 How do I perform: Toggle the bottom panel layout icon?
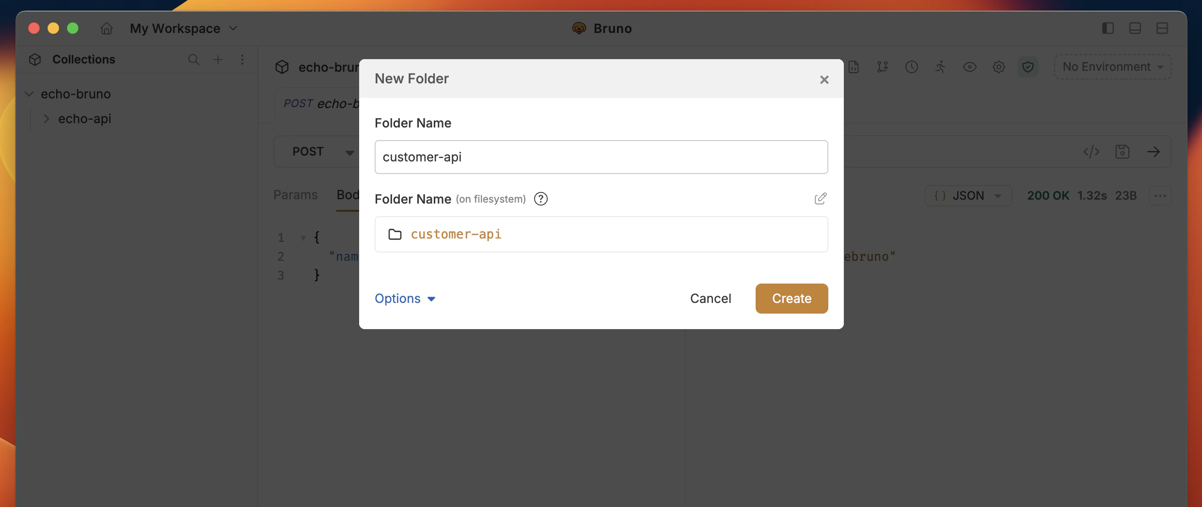point(1135,28)
